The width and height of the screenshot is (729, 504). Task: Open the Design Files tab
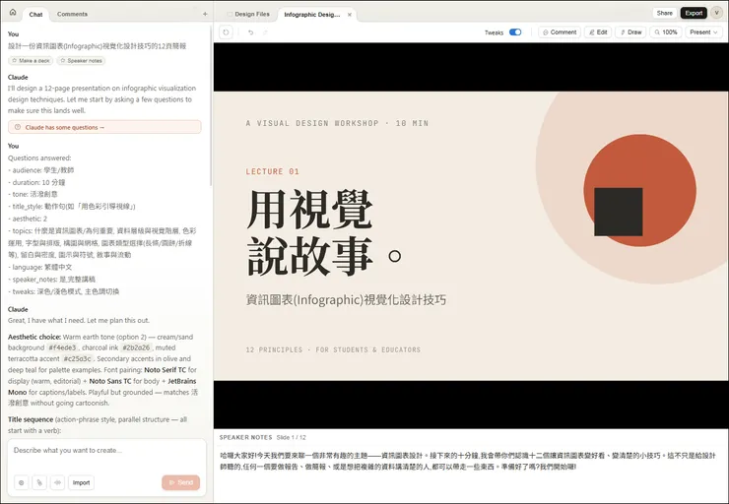[x=248, y=15]
